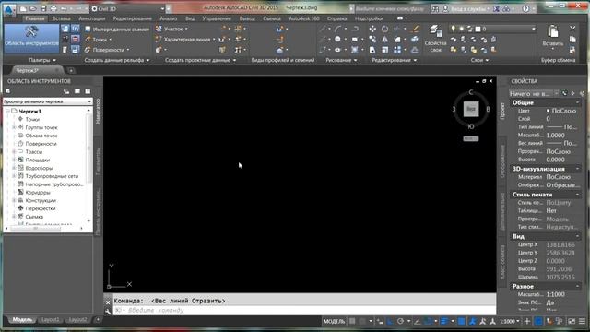Screen dimensions: 590x332
Task: Toggle ortho mode in status bar
Action: click(390, 321)
